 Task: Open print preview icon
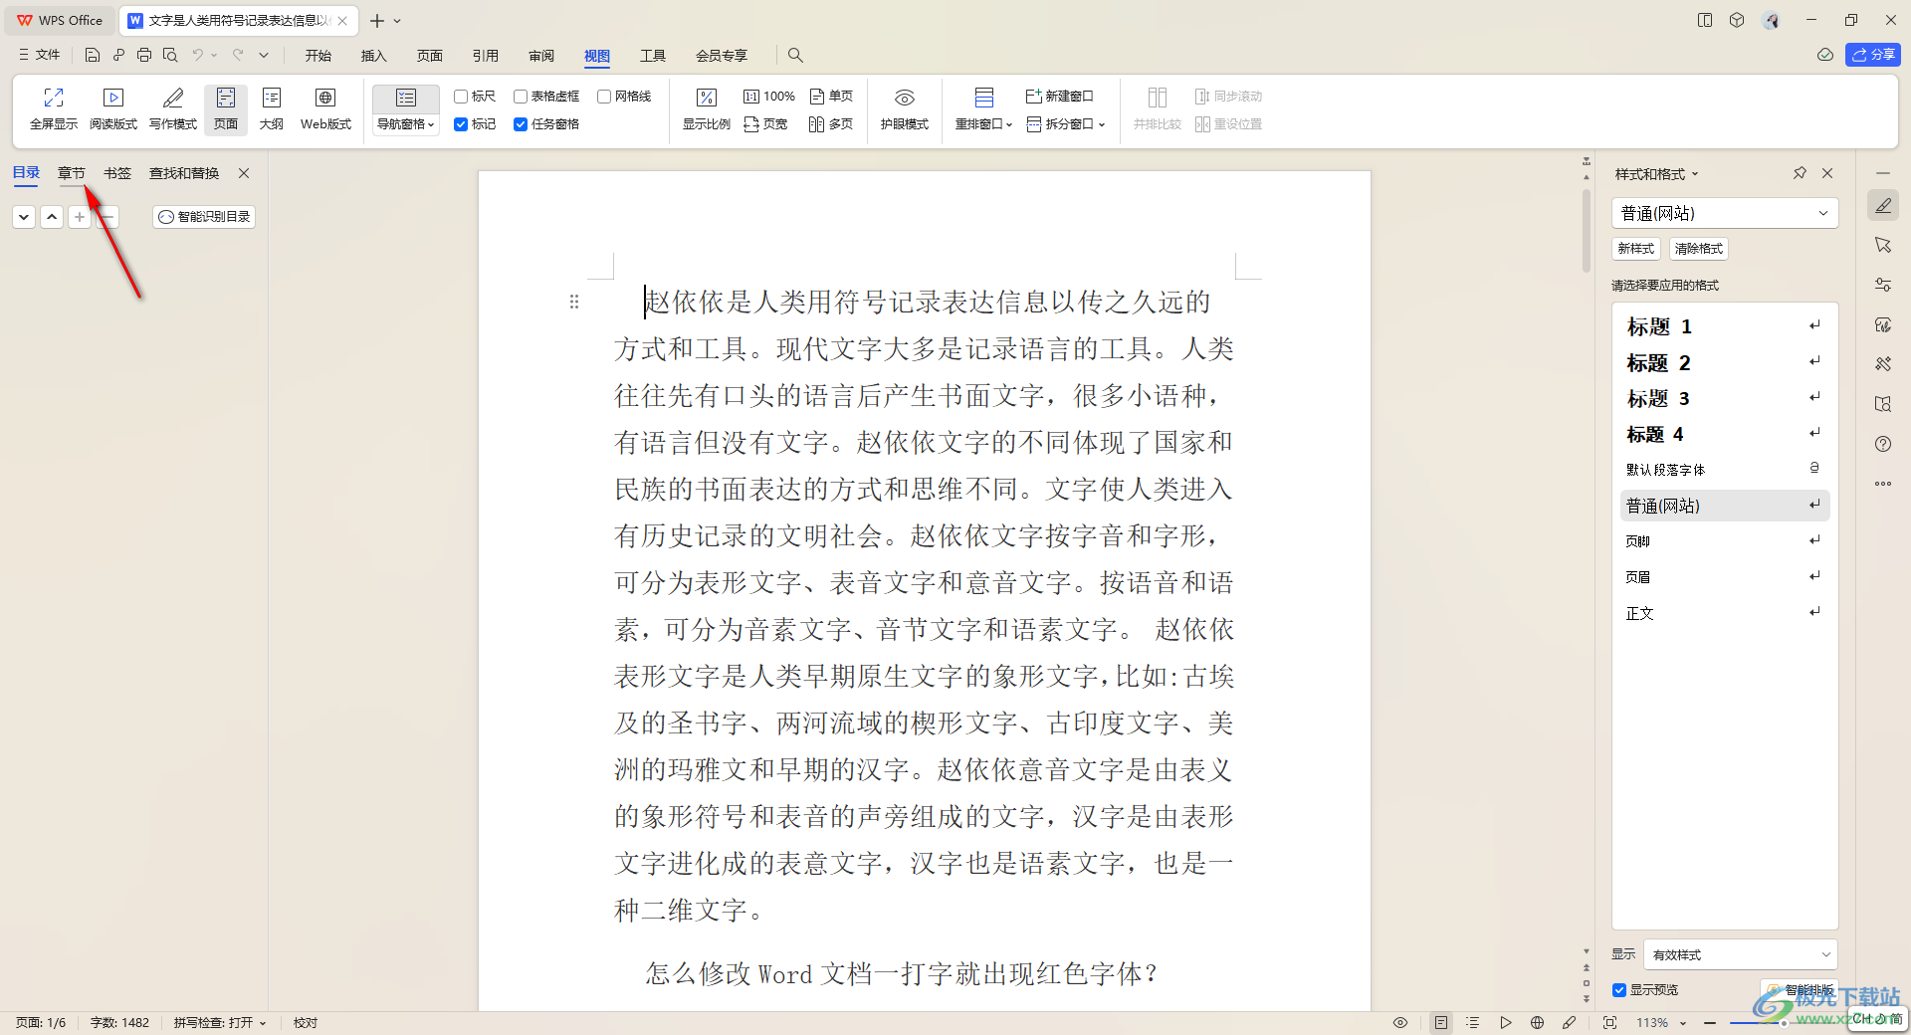pyautogui.click(x=170, y=55)
